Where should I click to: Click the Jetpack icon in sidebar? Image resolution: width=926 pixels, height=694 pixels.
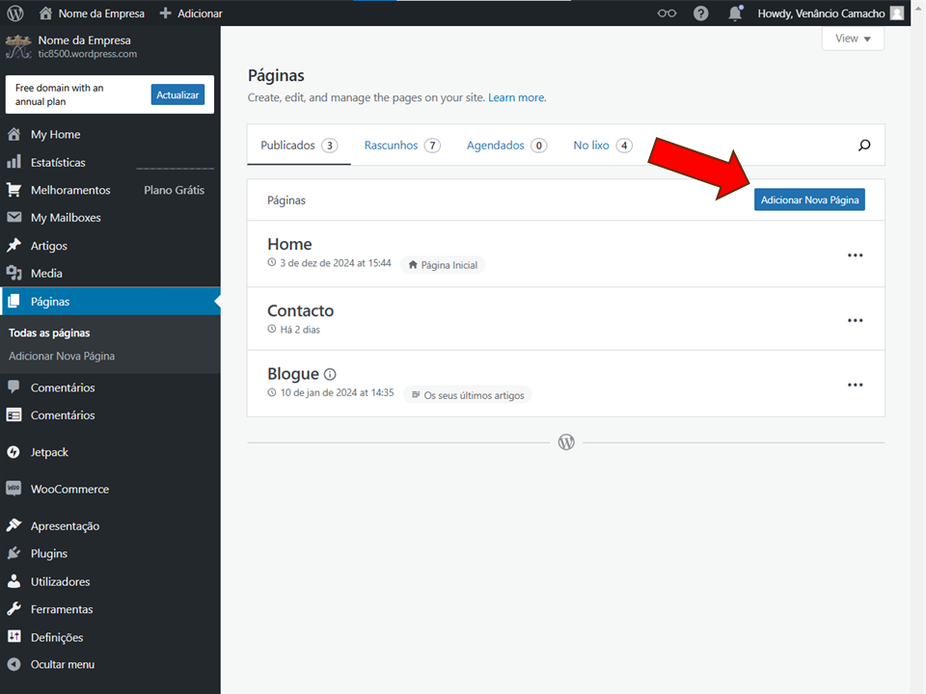[14, 452]
